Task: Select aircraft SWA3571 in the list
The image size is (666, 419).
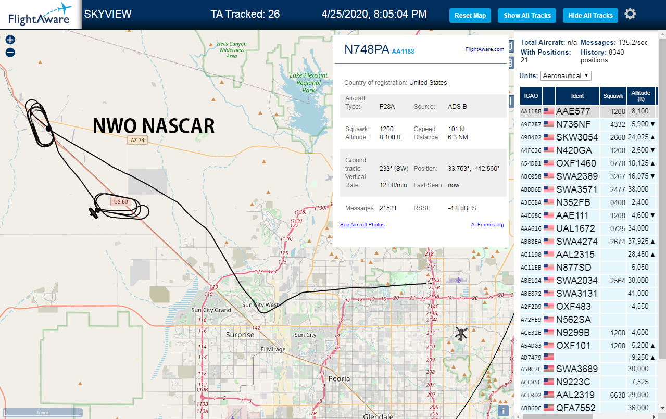Action: (x=576, y=189)
